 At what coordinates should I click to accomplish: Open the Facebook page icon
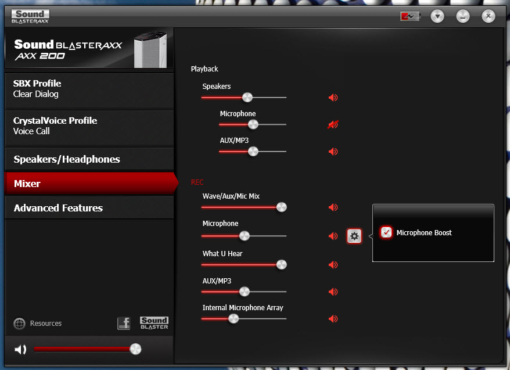pos(124,323)
